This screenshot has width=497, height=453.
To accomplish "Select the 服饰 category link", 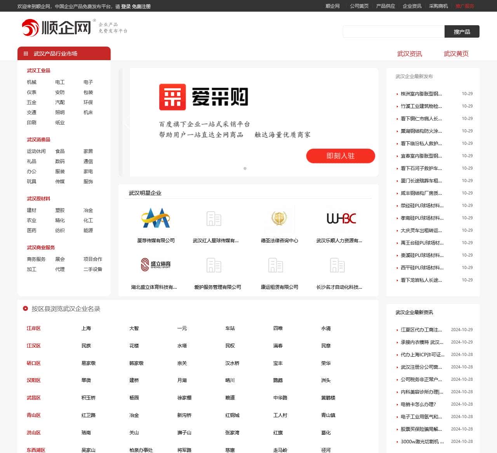I will tap(88, 182).
